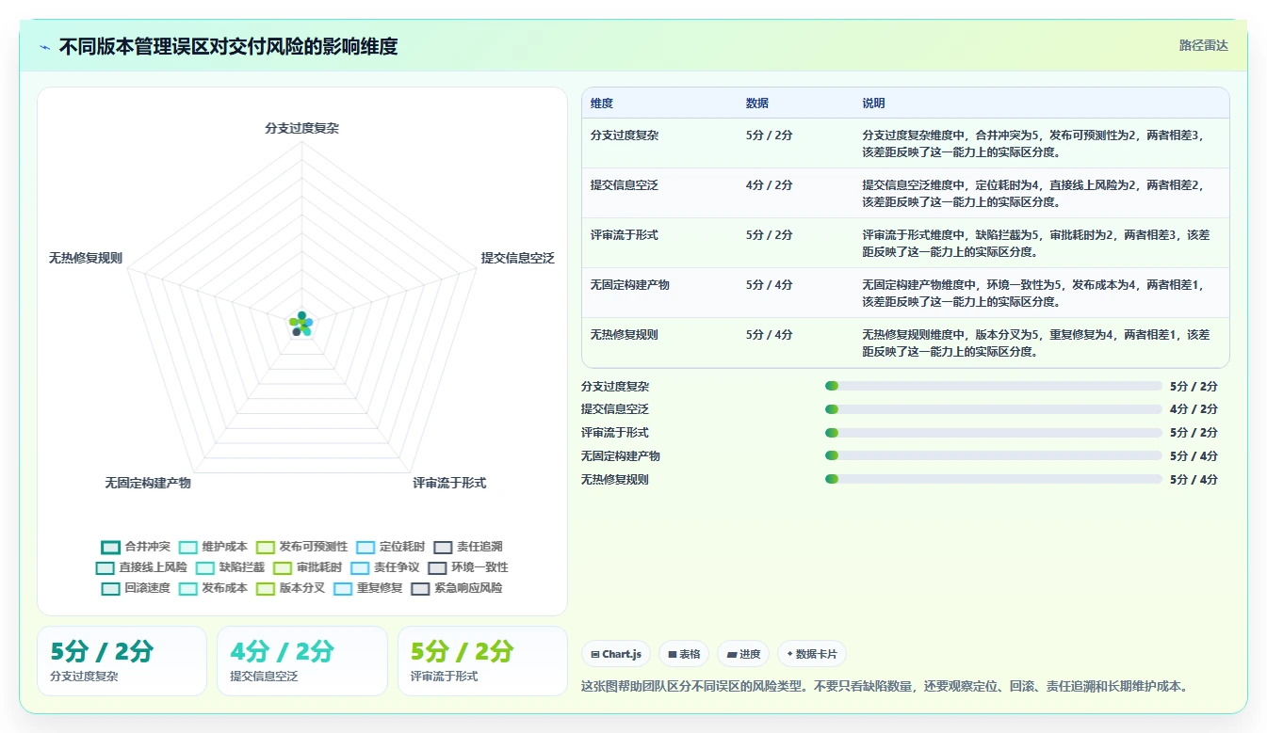
Task: Hide the 版本分叉 legend series
Action: pyautogui.click(x=290, y=588)
